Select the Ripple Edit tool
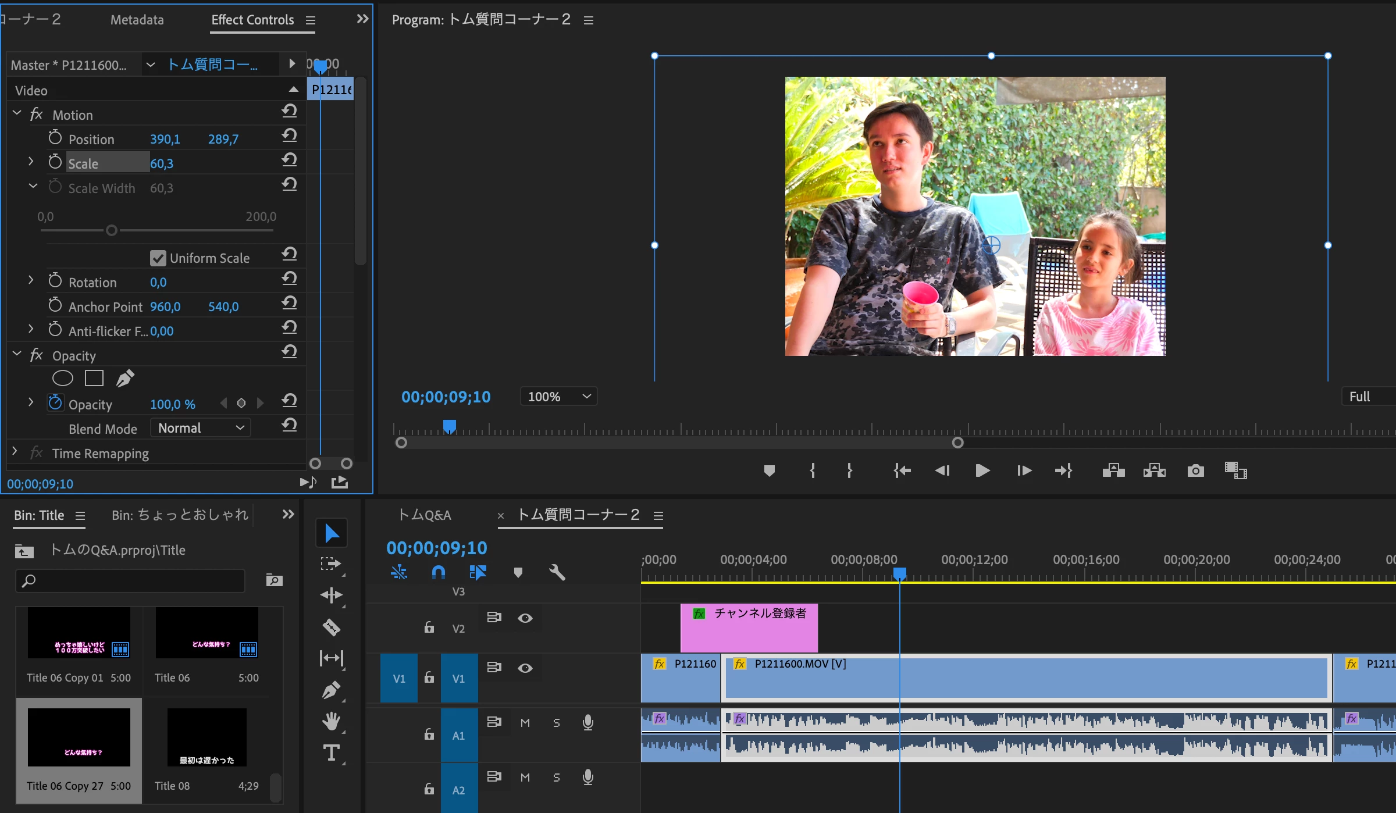Screen dimensions: 1396x813 pyautogui.click(x=331, y=596)
